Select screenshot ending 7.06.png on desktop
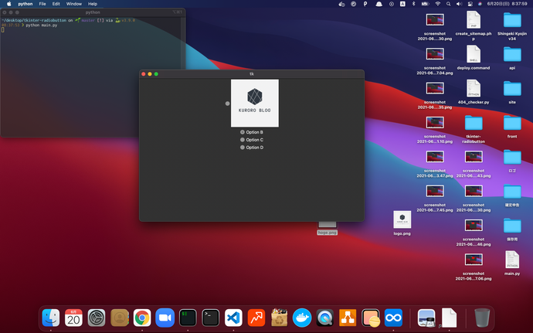Image resolution: width=533 pixels, height=333 pixels. 474,267
